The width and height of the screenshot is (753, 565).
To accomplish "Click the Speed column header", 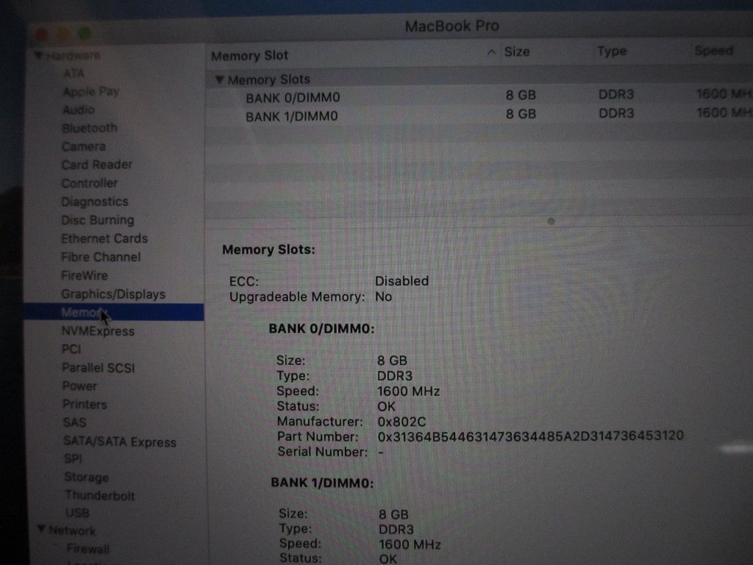I will [714, 51].
